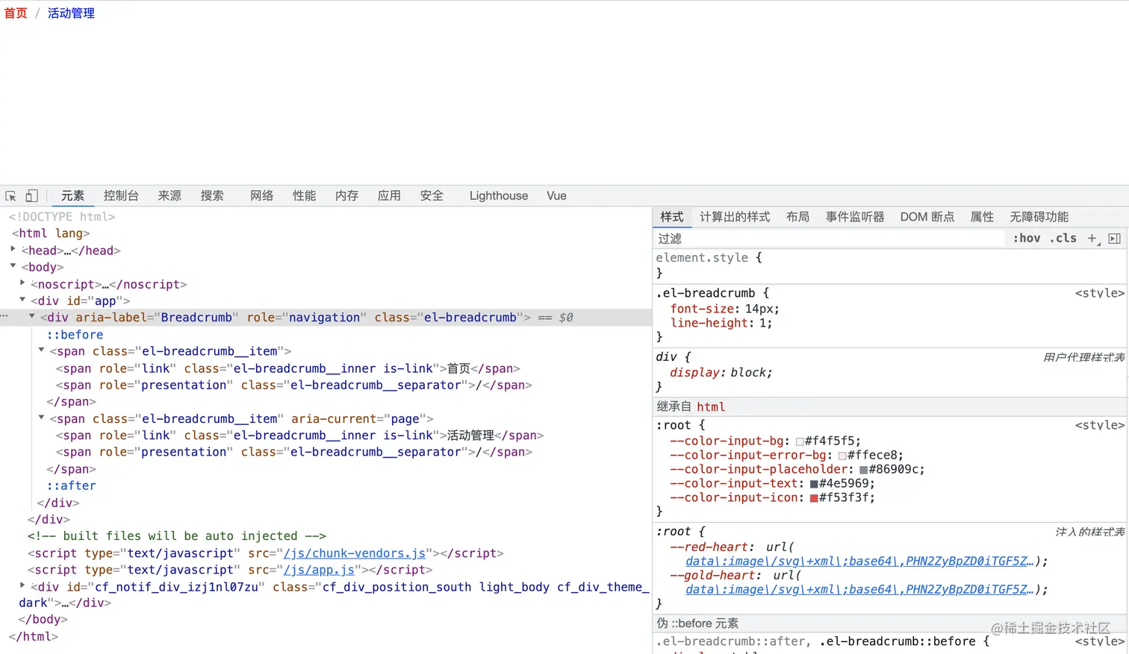
Task: Switch to the 控制台 console tab
Action: point(121,196)
